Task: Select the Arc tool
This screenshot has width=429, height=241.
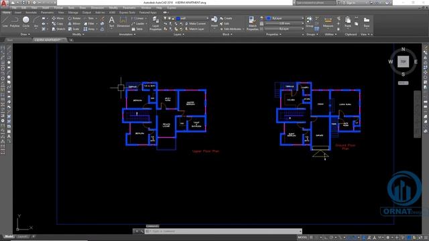Action: (36, 21)
